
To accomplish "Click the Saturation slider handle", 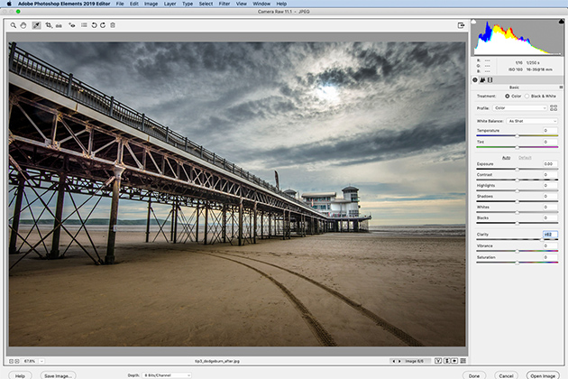I will pyautogui.click(x=518, y=263).
